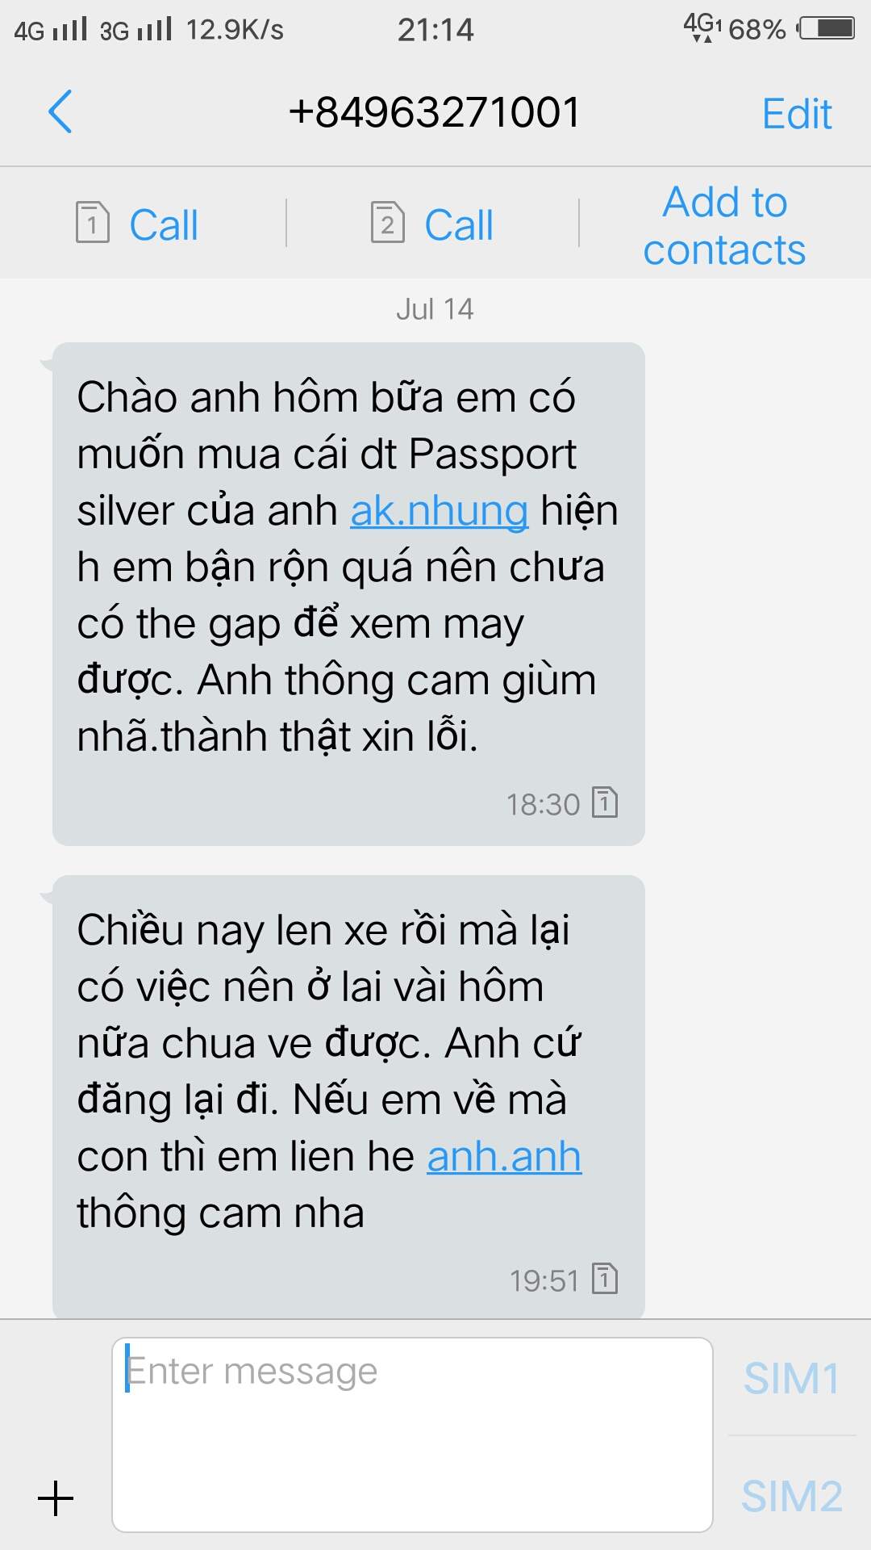Tap the SIM 2 card icon beside Call
871x1550 pixels.
pyautogui.click(x=387, y=222)
